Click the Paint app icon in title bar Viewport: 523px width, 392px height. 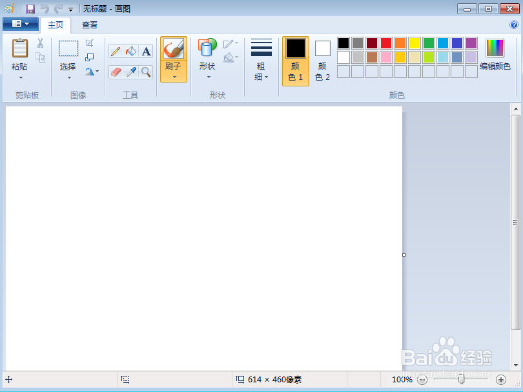[x=9, y=8]
